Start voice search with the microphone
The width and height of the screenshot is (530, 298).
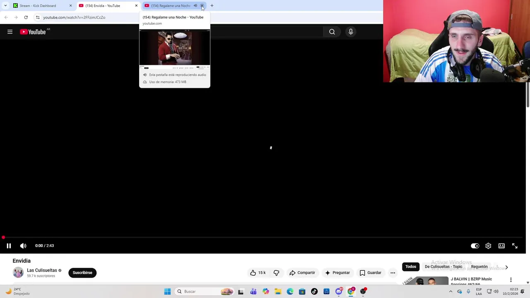(x=351, y=32)
